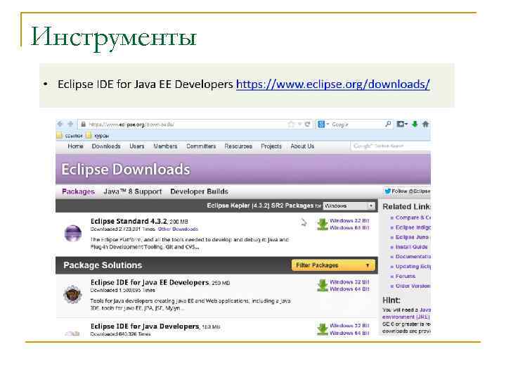
Task: Open the Eclipse Indigo related link
Action: tap(413, 227)
